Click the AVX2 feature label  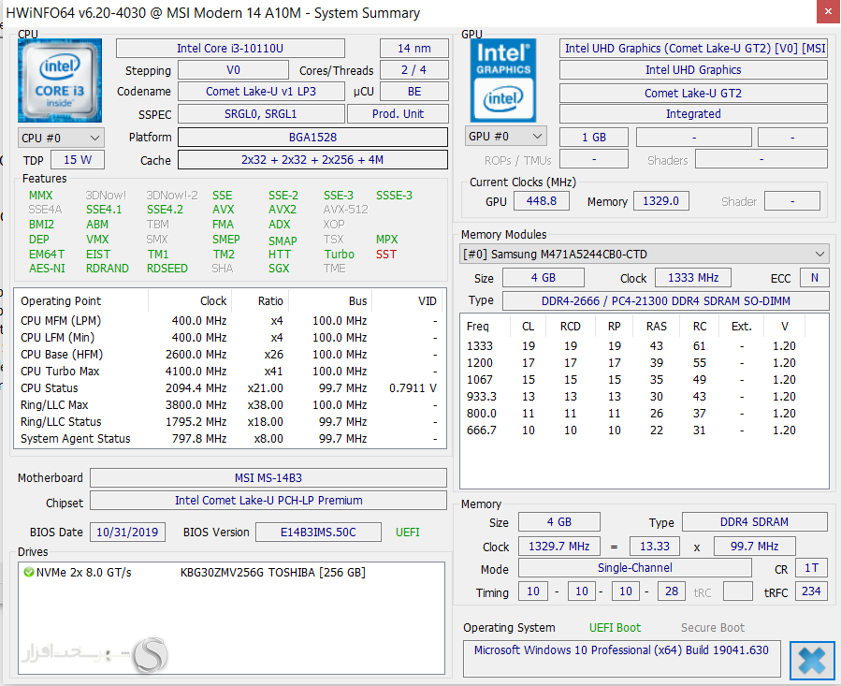click(283, 210)
